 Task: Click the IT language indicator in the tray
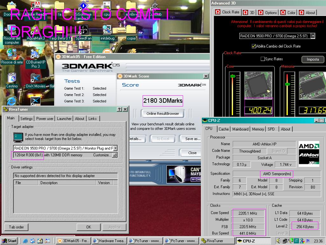(296, 241)
